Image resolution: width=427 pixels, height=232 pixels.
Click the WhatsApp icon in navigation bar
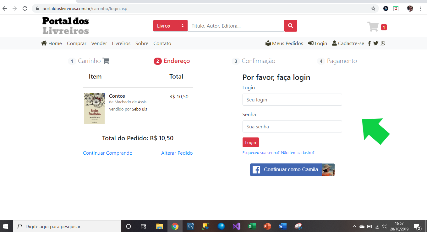tap(383, 44)
